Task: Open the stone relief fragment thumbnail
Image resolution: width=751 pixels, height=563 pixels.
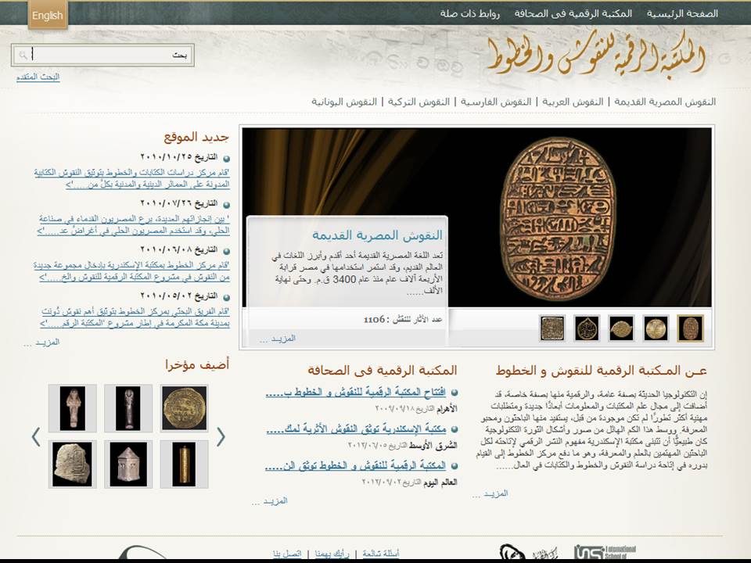Action: tap(72, 464)
